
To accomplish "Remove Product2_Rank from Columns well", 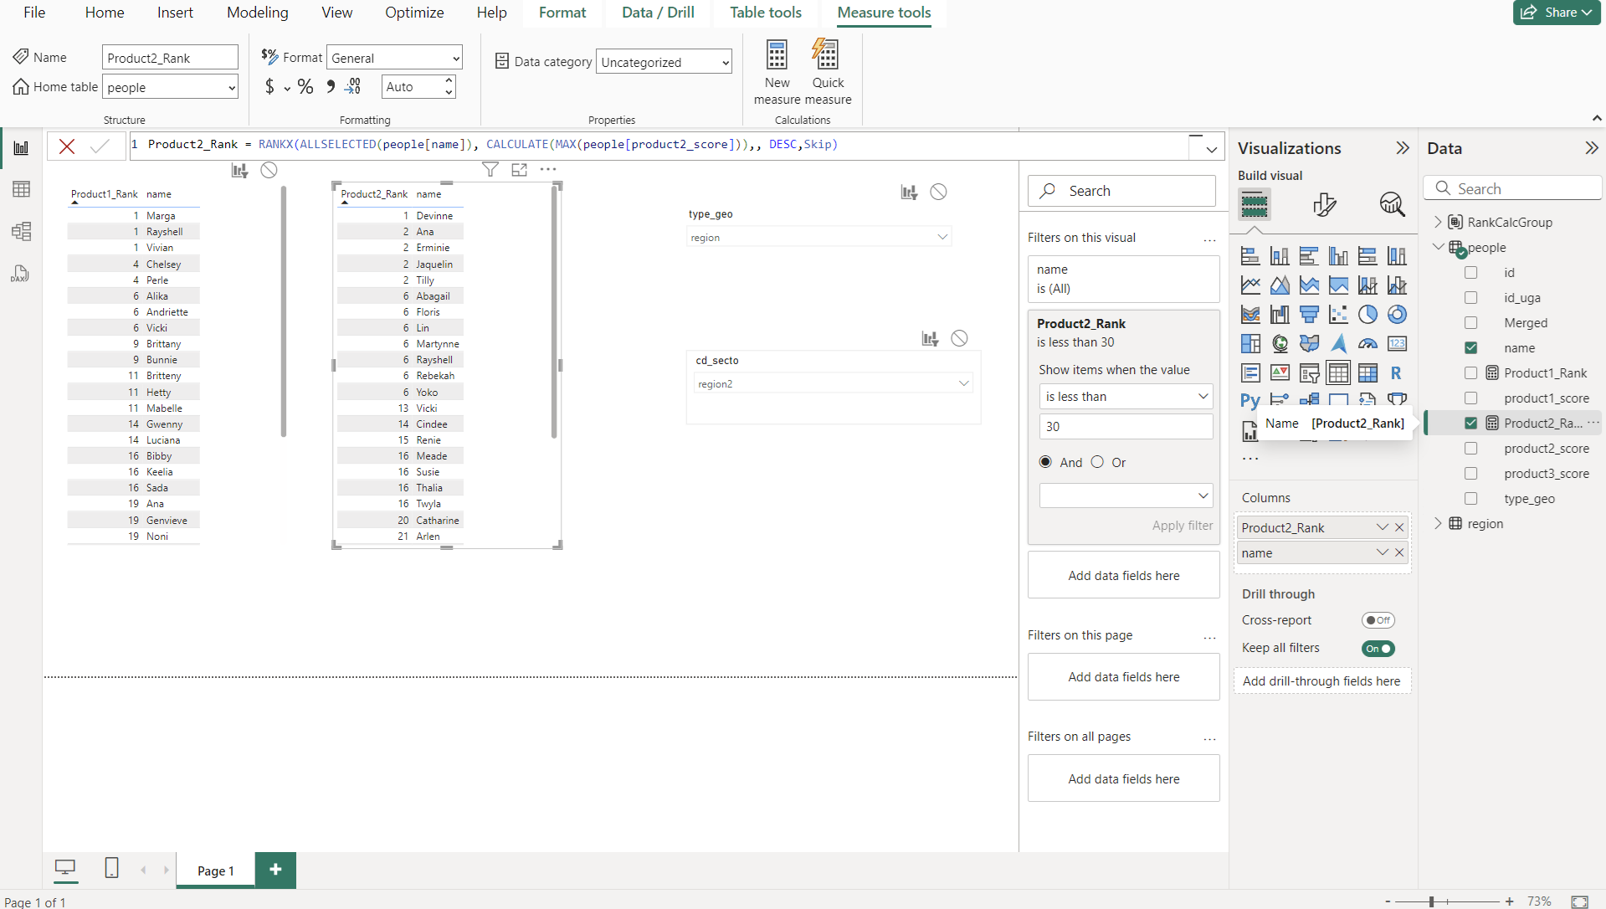I will (1399, 527).
